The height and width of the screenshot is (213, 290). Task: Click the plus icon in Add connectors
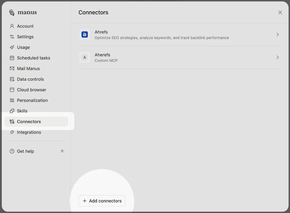[x=85, y=201]
